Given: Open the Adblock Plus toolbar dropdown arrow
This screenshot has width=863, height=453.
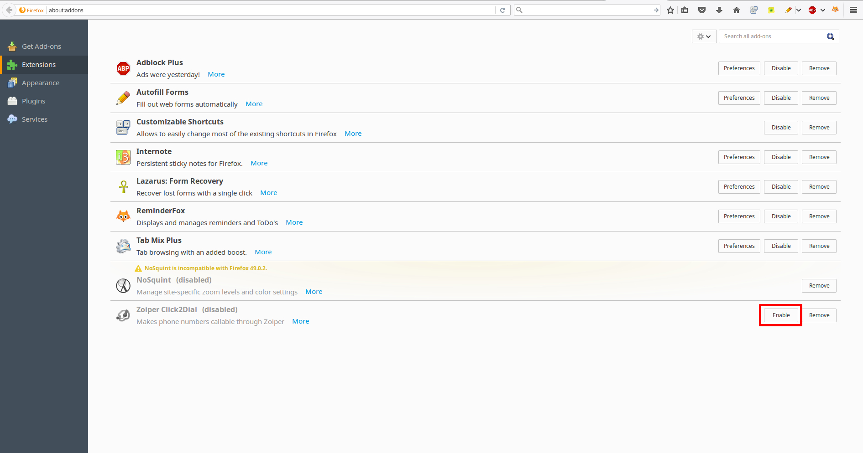Looking at the screenshot, I should pos(823,10).
